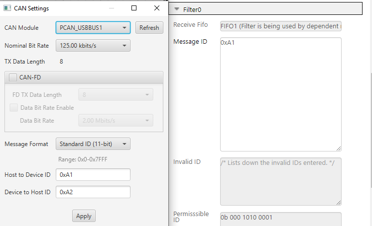Click the Permissible ID field

(280, 218)
